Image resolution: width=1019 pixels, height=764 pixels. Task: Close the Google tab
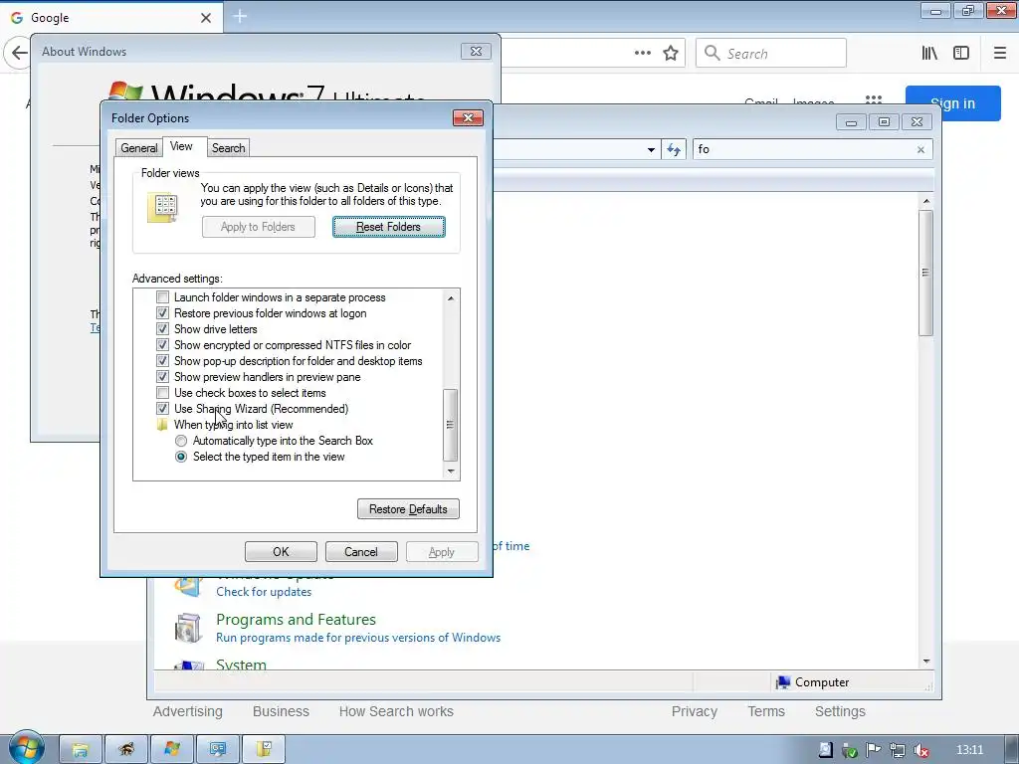coord(206,18)
